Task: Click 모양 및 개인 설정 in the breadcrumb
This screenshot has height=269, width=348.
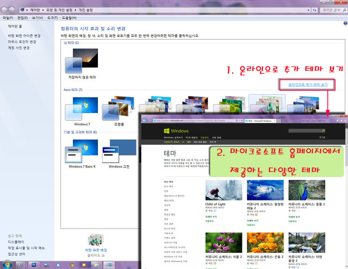Action: coord(59,10)
